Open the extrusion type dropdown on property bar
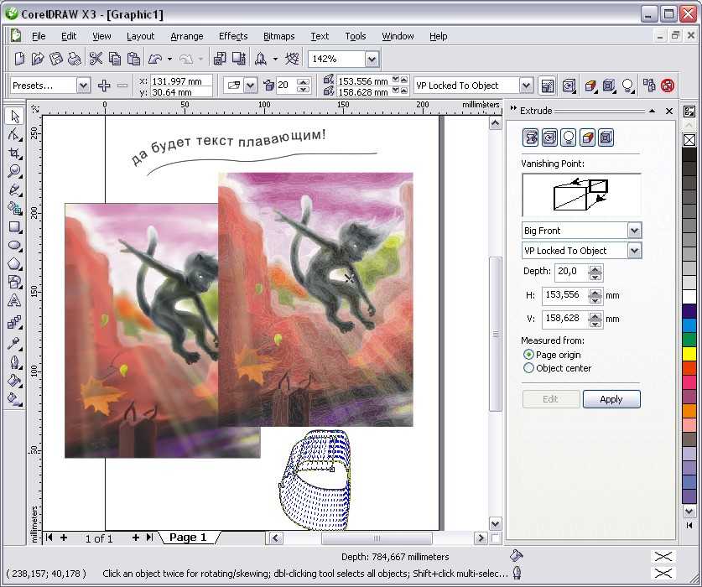Viewport: 702px width, 587px height. pos(250,85)
